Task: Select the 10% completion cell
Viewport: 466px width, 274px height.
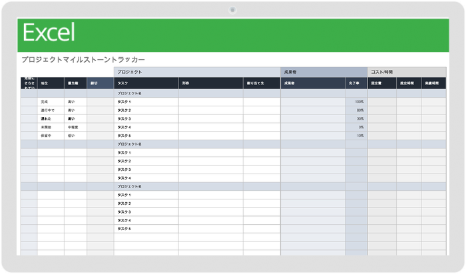Action: (x=356, y=136)
